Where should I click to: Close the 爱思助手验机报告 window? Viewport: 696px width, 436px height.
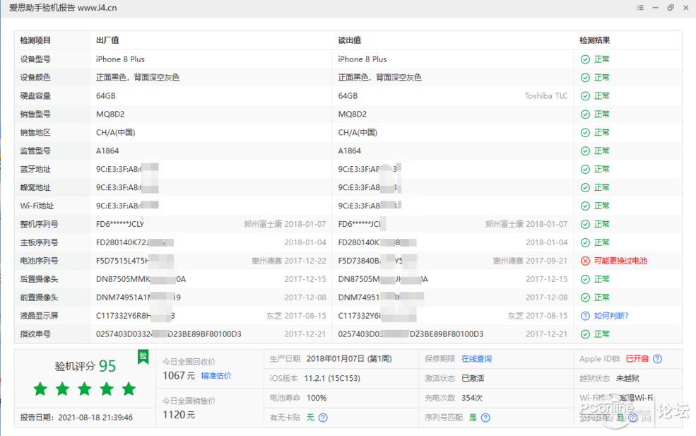(686, 8)
